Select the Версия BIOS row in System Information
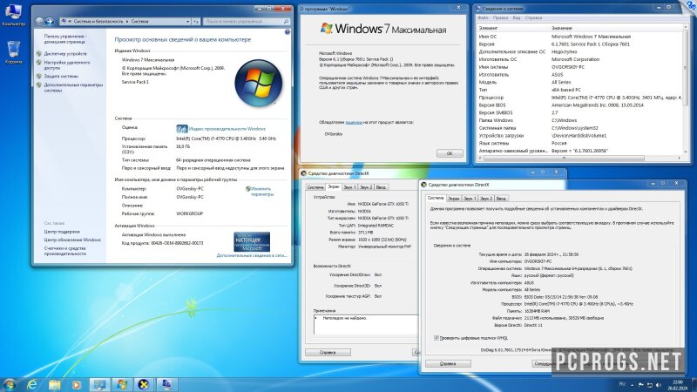Image resolution: width=697 pixels, height=392 pixels. (579, 105)
